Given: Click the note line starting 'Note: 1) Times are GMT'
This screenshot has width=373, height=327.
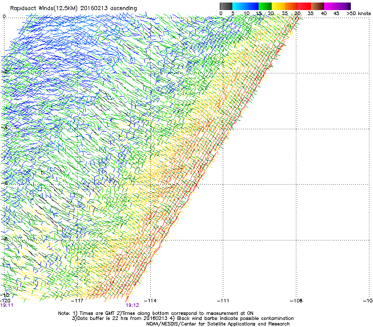Looking at the screenshot, I should click(156, 313).
